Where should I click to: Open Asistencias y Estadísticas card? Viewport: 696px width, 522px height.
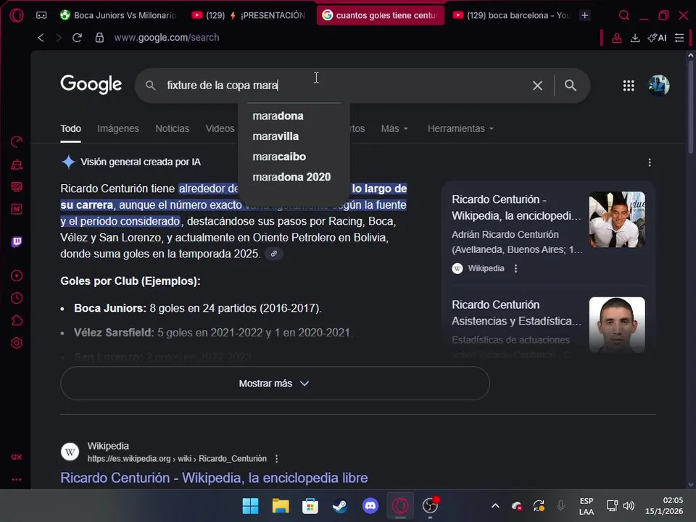coord(516,313)
